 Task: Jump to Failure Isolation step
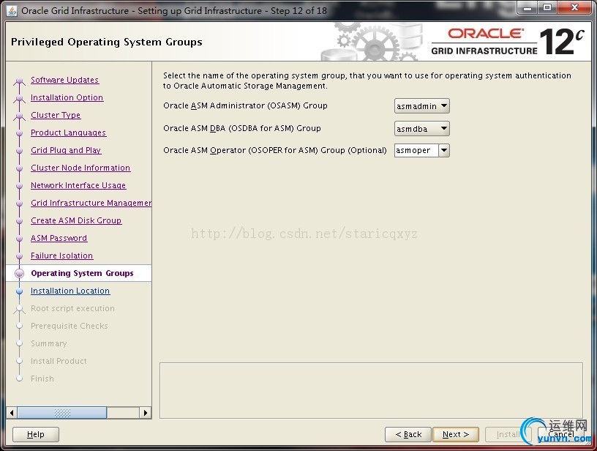[x=62, y=256]
